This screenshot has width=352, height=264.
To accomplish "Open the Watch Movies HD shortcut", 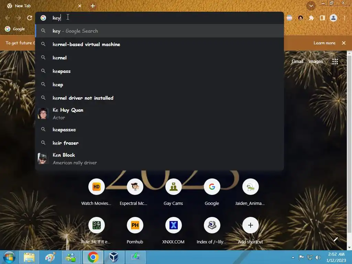I will tap(96, 192).
